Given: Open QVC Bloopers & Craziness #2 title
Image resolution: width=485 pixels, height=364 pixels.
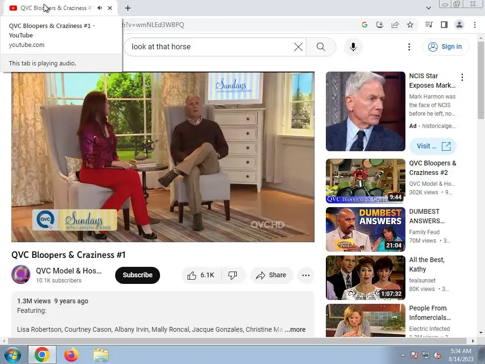Looking at the screenshot, I should click(432, 168).
